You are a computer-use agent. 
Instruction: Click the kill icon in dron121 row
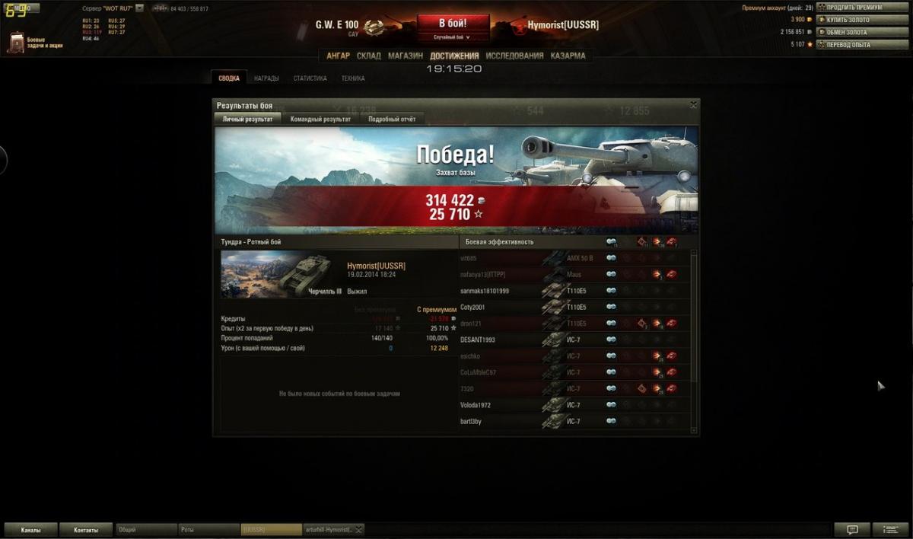(672, 324)
